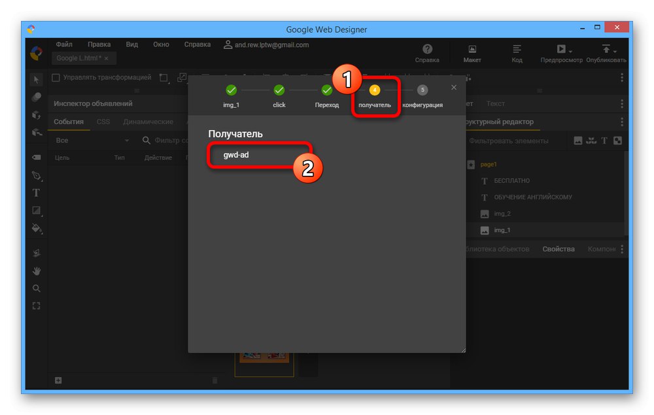Go to the click step in the wizard
The image size is (654, 415).
(279, 96)
